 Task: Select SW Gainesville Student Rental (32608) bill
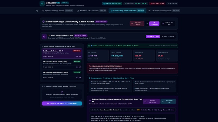pyautogui.click(x=62, y=64)
